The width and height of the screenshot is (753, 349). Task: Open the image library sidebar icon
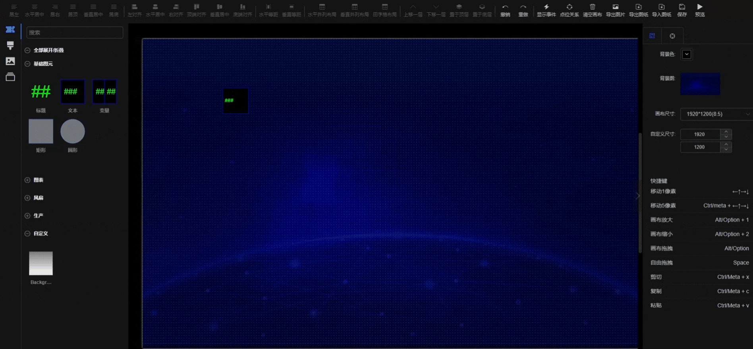point(10,61)
